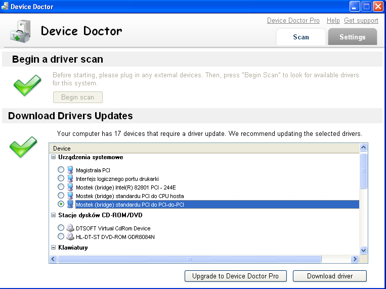Click the Stacje dysków CD-ROM/DVD group label

[x=100, y=215]
